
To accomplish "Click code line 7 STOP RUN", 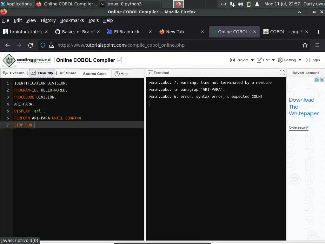I will [x=24, y=125].
